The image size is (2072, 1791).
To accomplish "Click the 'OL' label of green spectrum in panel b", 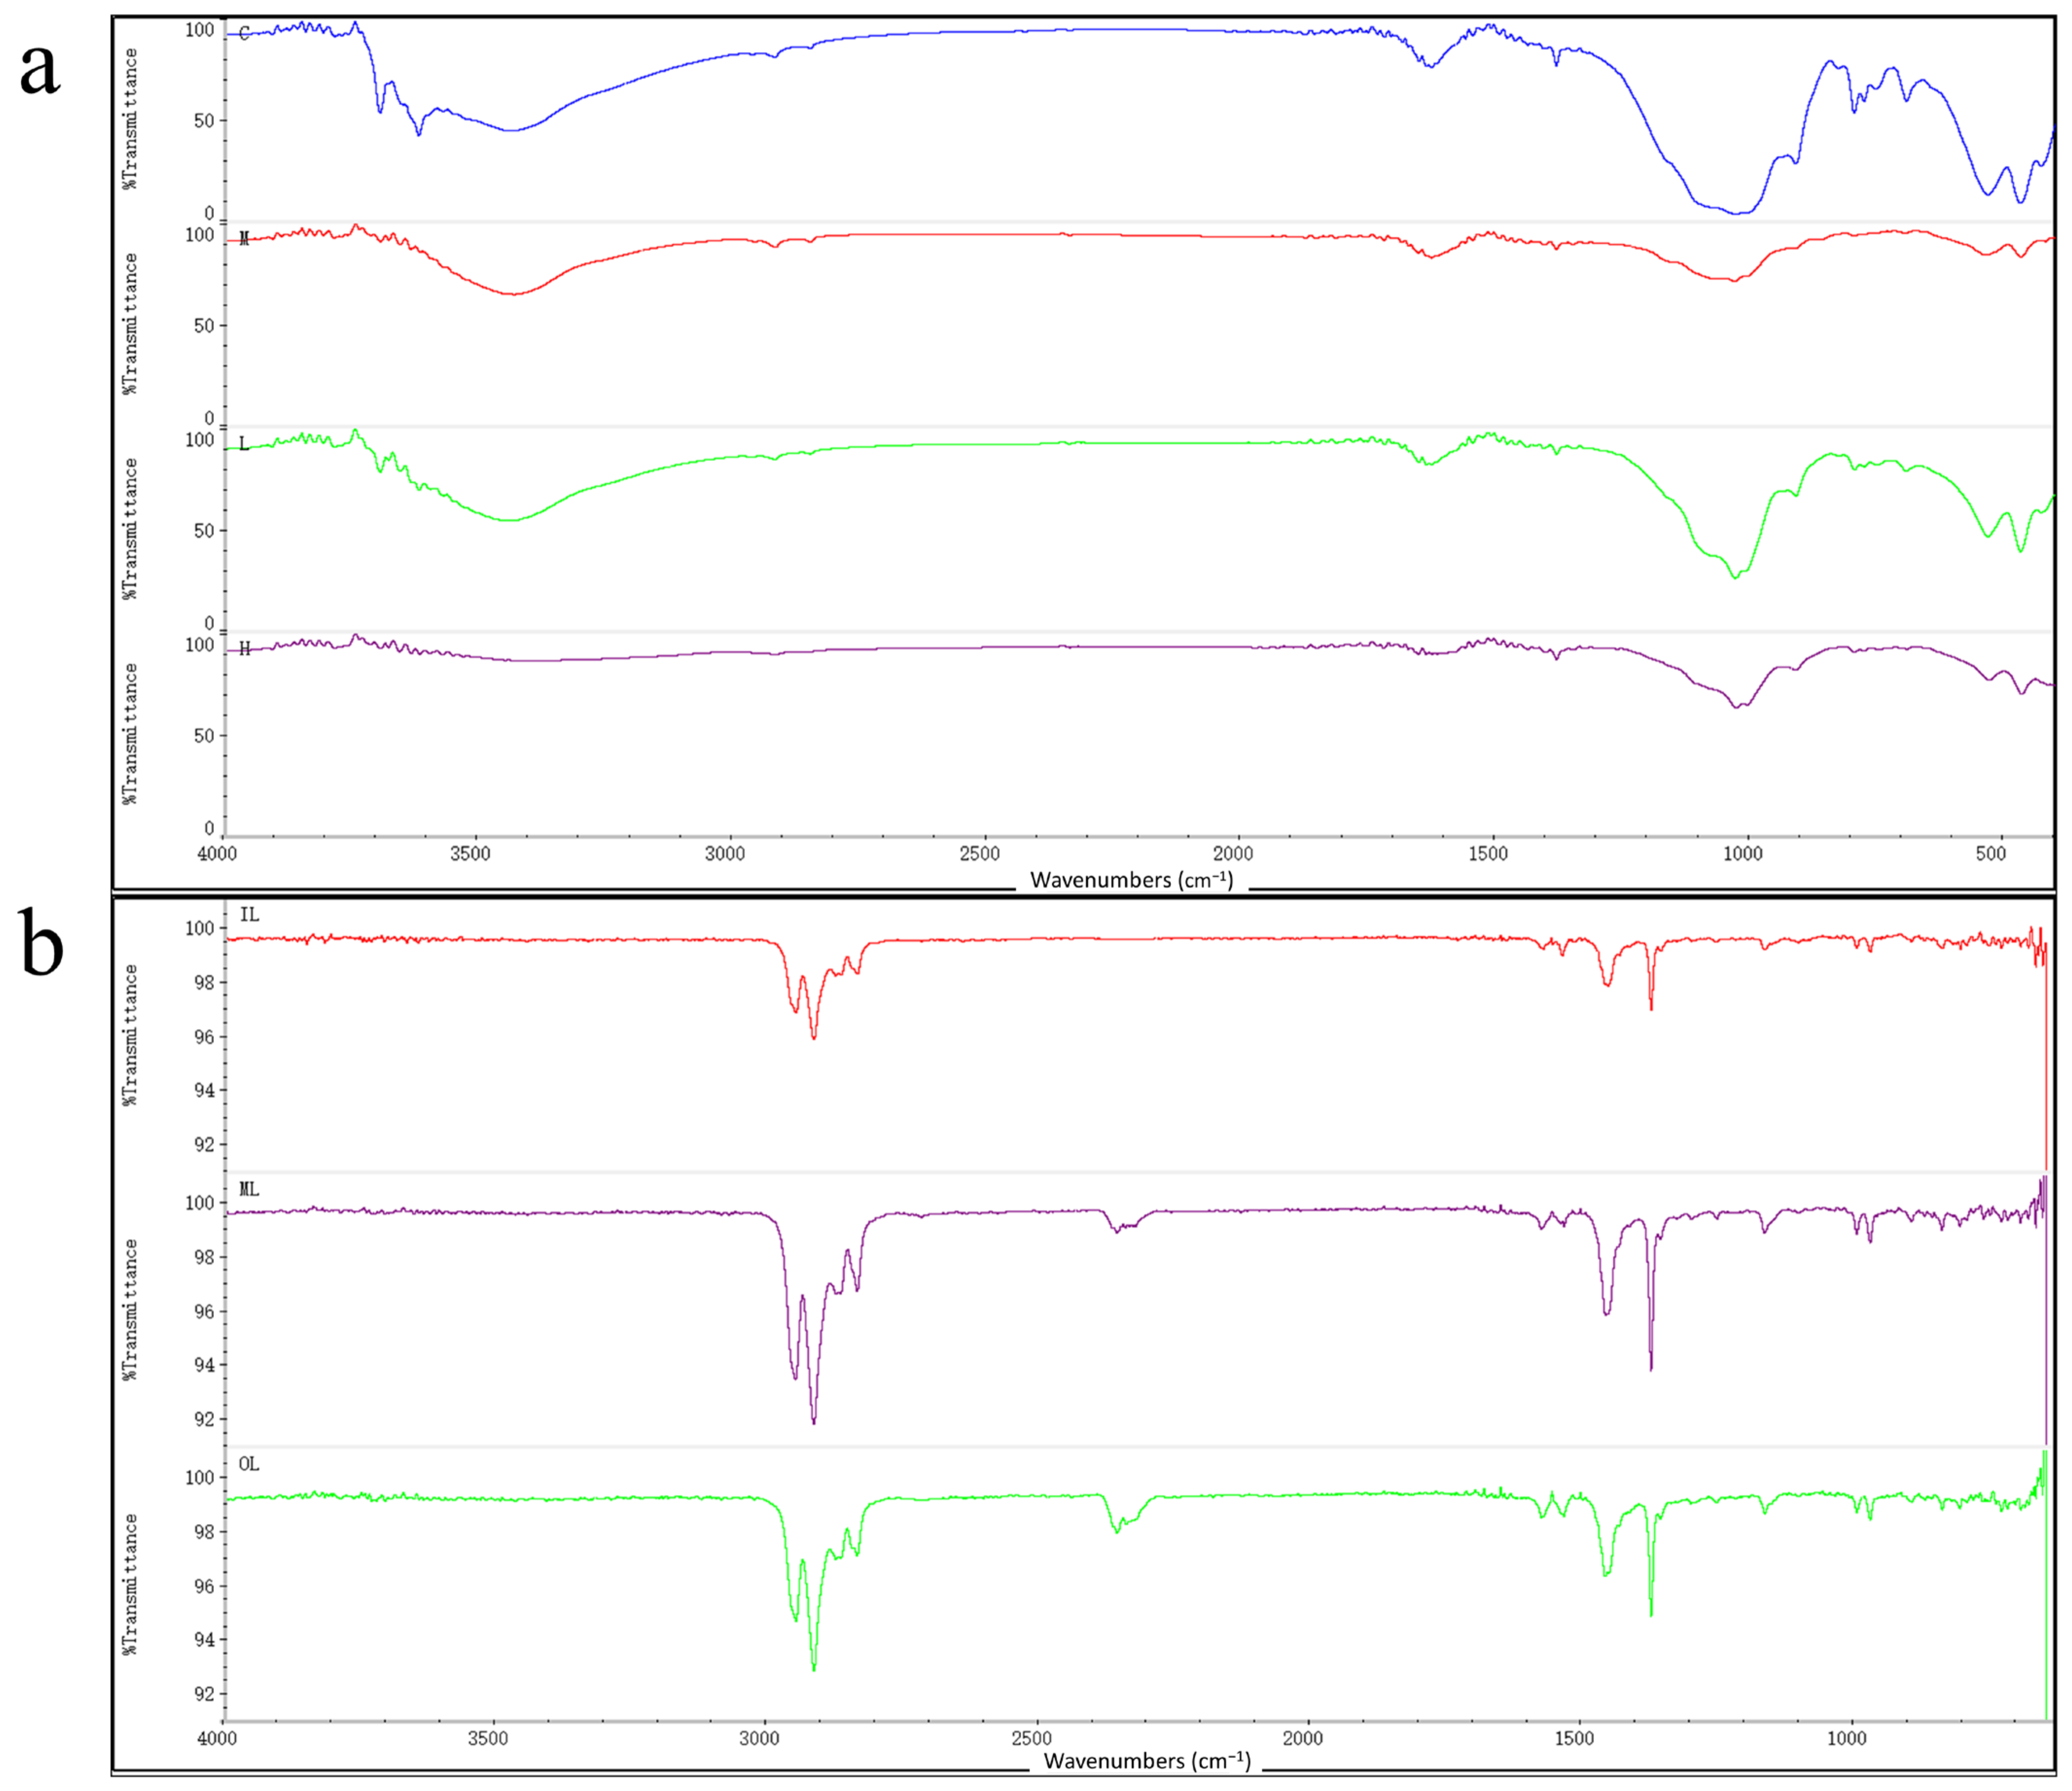I will (249, 1464).
